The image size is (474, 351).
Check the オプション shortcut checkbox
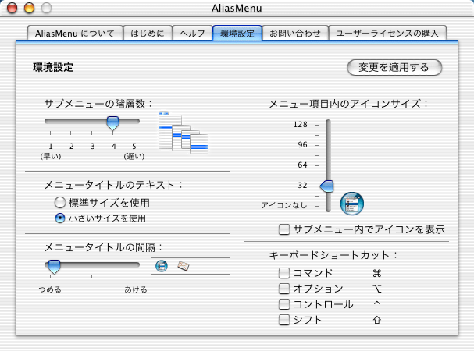pos(284,289)
